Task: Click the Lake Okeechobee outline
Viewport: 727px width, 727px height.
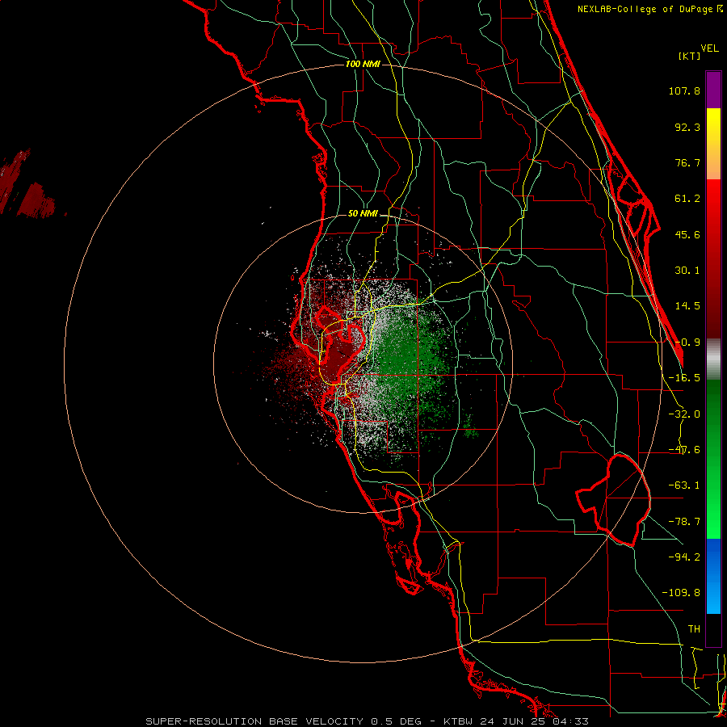Action: tap(615, 500)
